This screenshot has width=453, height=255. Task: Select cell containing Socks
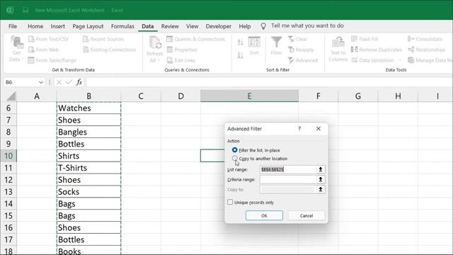tap(88, 192)
